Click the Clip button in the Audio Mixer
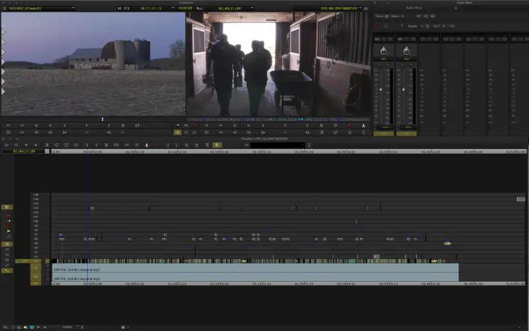 [452, 26]
